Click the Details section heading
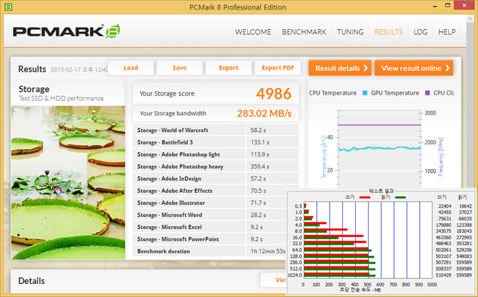Image resolution: width=478 pixels, height=297 pixels. tap(31, 281)
